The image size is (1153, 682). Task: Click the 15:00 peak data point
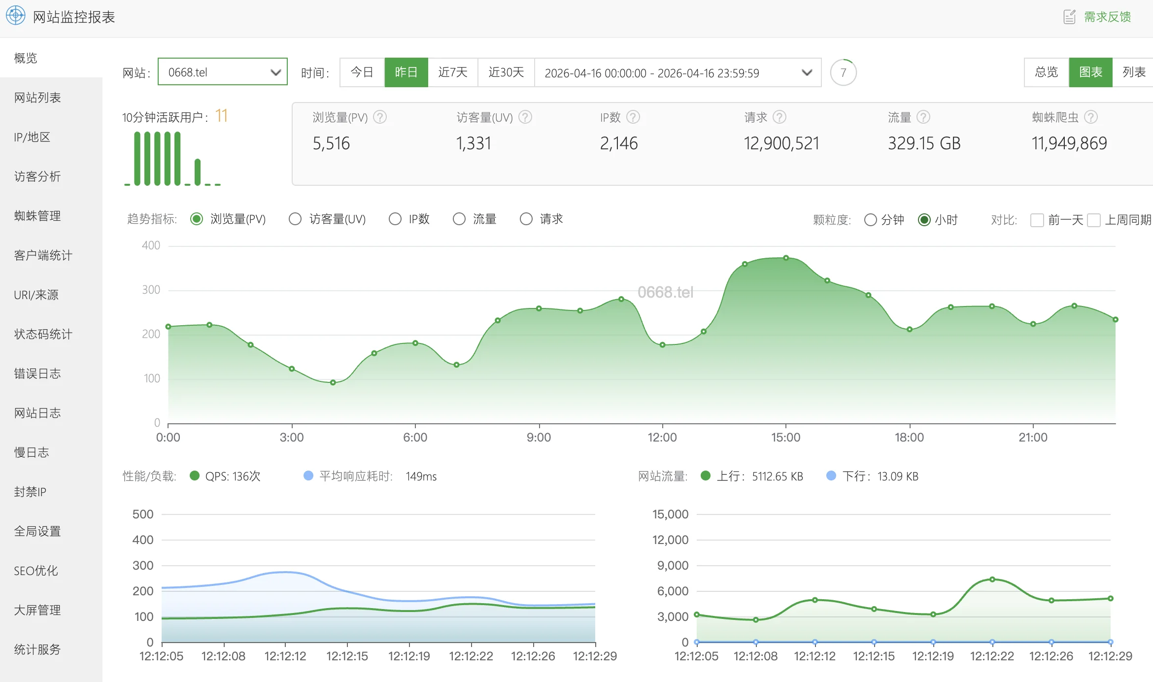pos(786,258)
